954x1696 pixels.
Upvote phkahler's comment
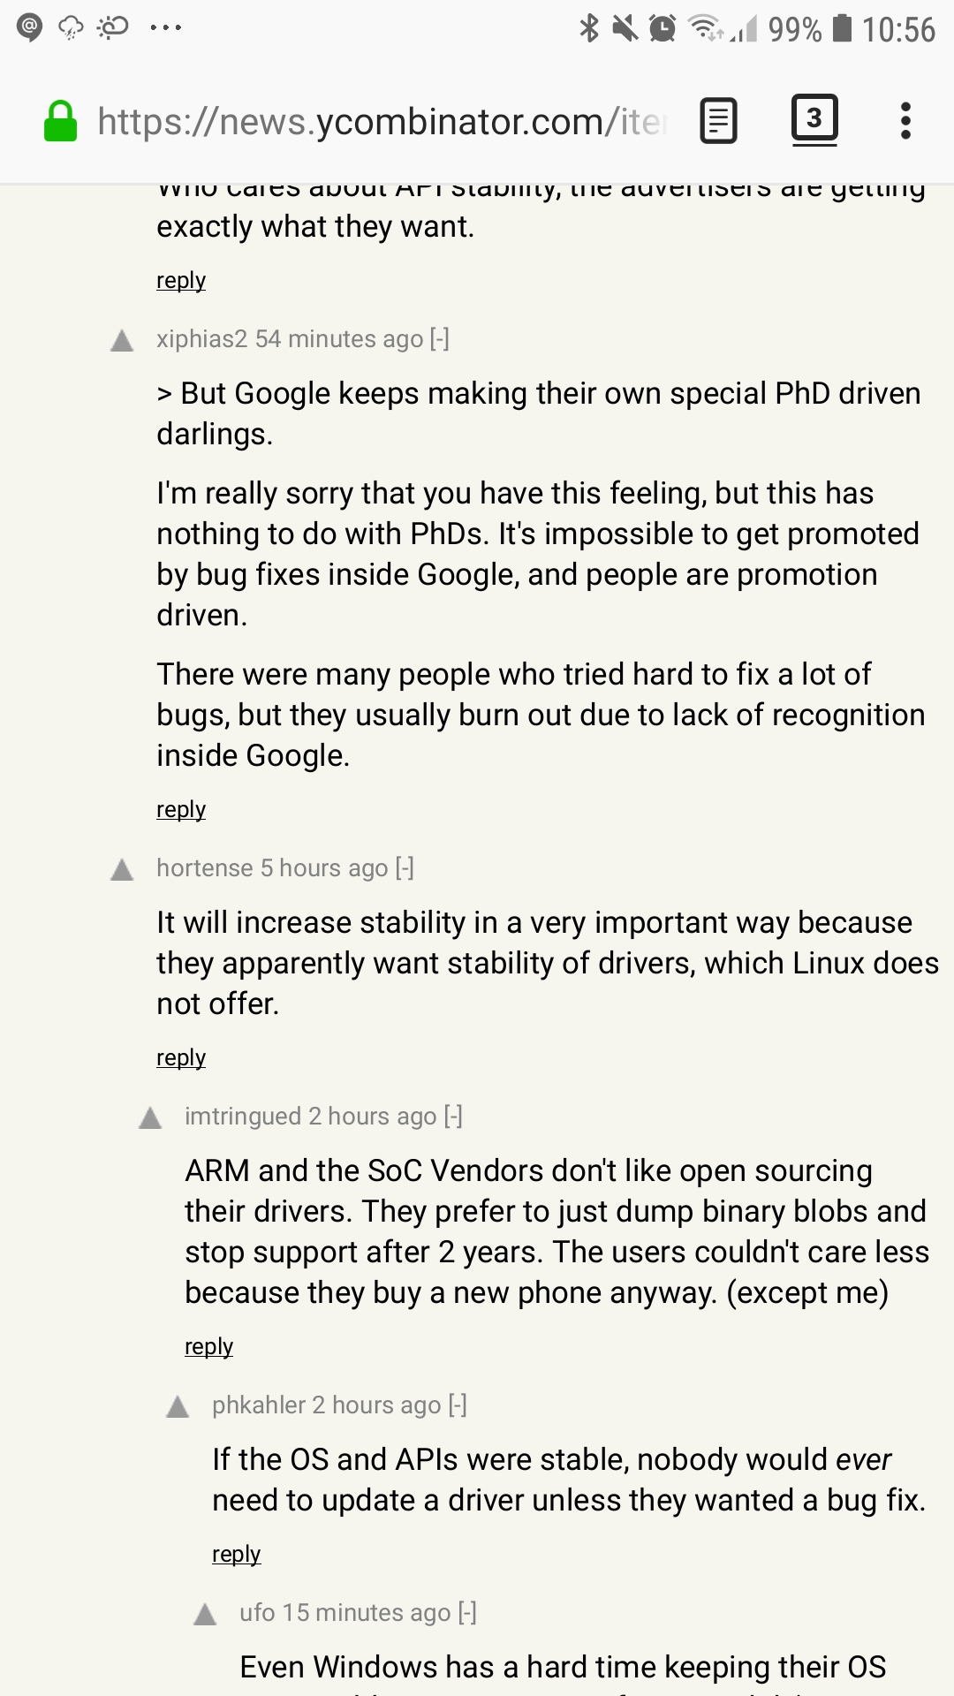point(178,1407)
